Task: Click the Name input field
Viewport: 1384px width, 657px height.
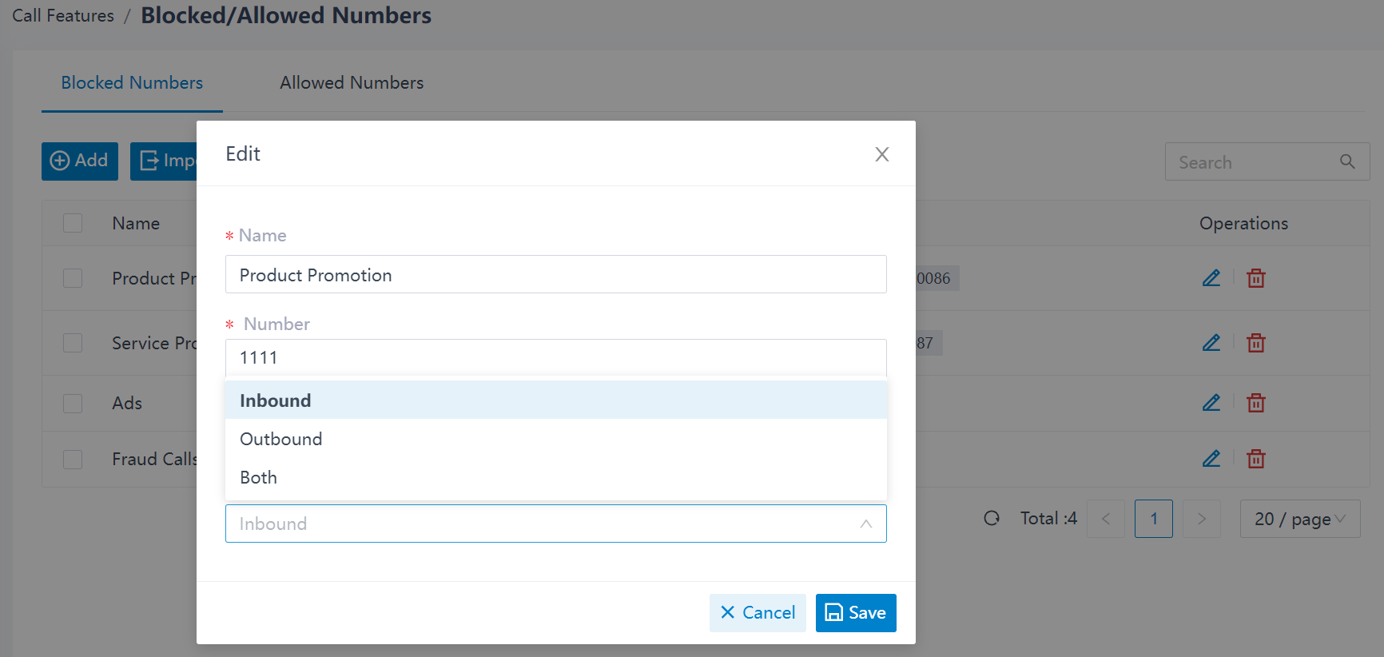Action: 556,274
